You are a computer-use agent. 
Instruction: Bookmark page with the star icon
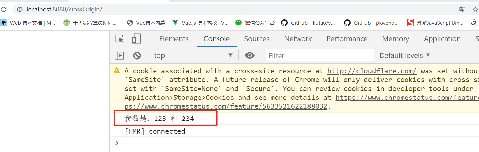tap(475, 10)
